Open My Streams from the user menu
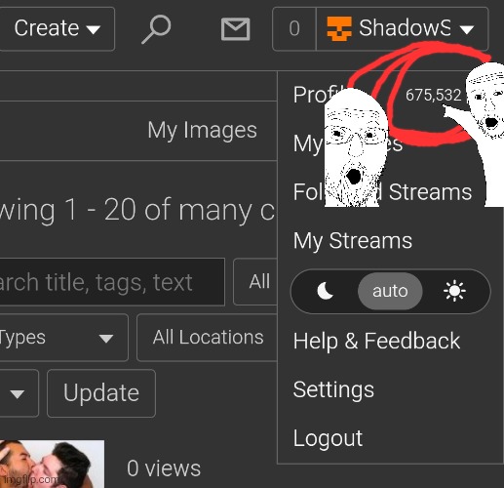Viewport: 504px width, 488px height. [353, 241]
